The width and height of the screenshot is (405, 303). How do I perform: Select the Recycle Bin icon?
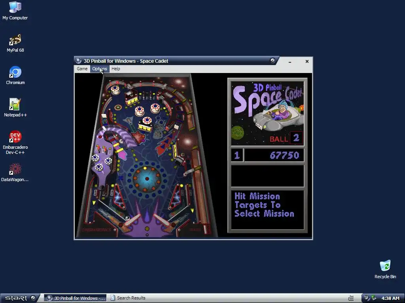coord(385,269)
